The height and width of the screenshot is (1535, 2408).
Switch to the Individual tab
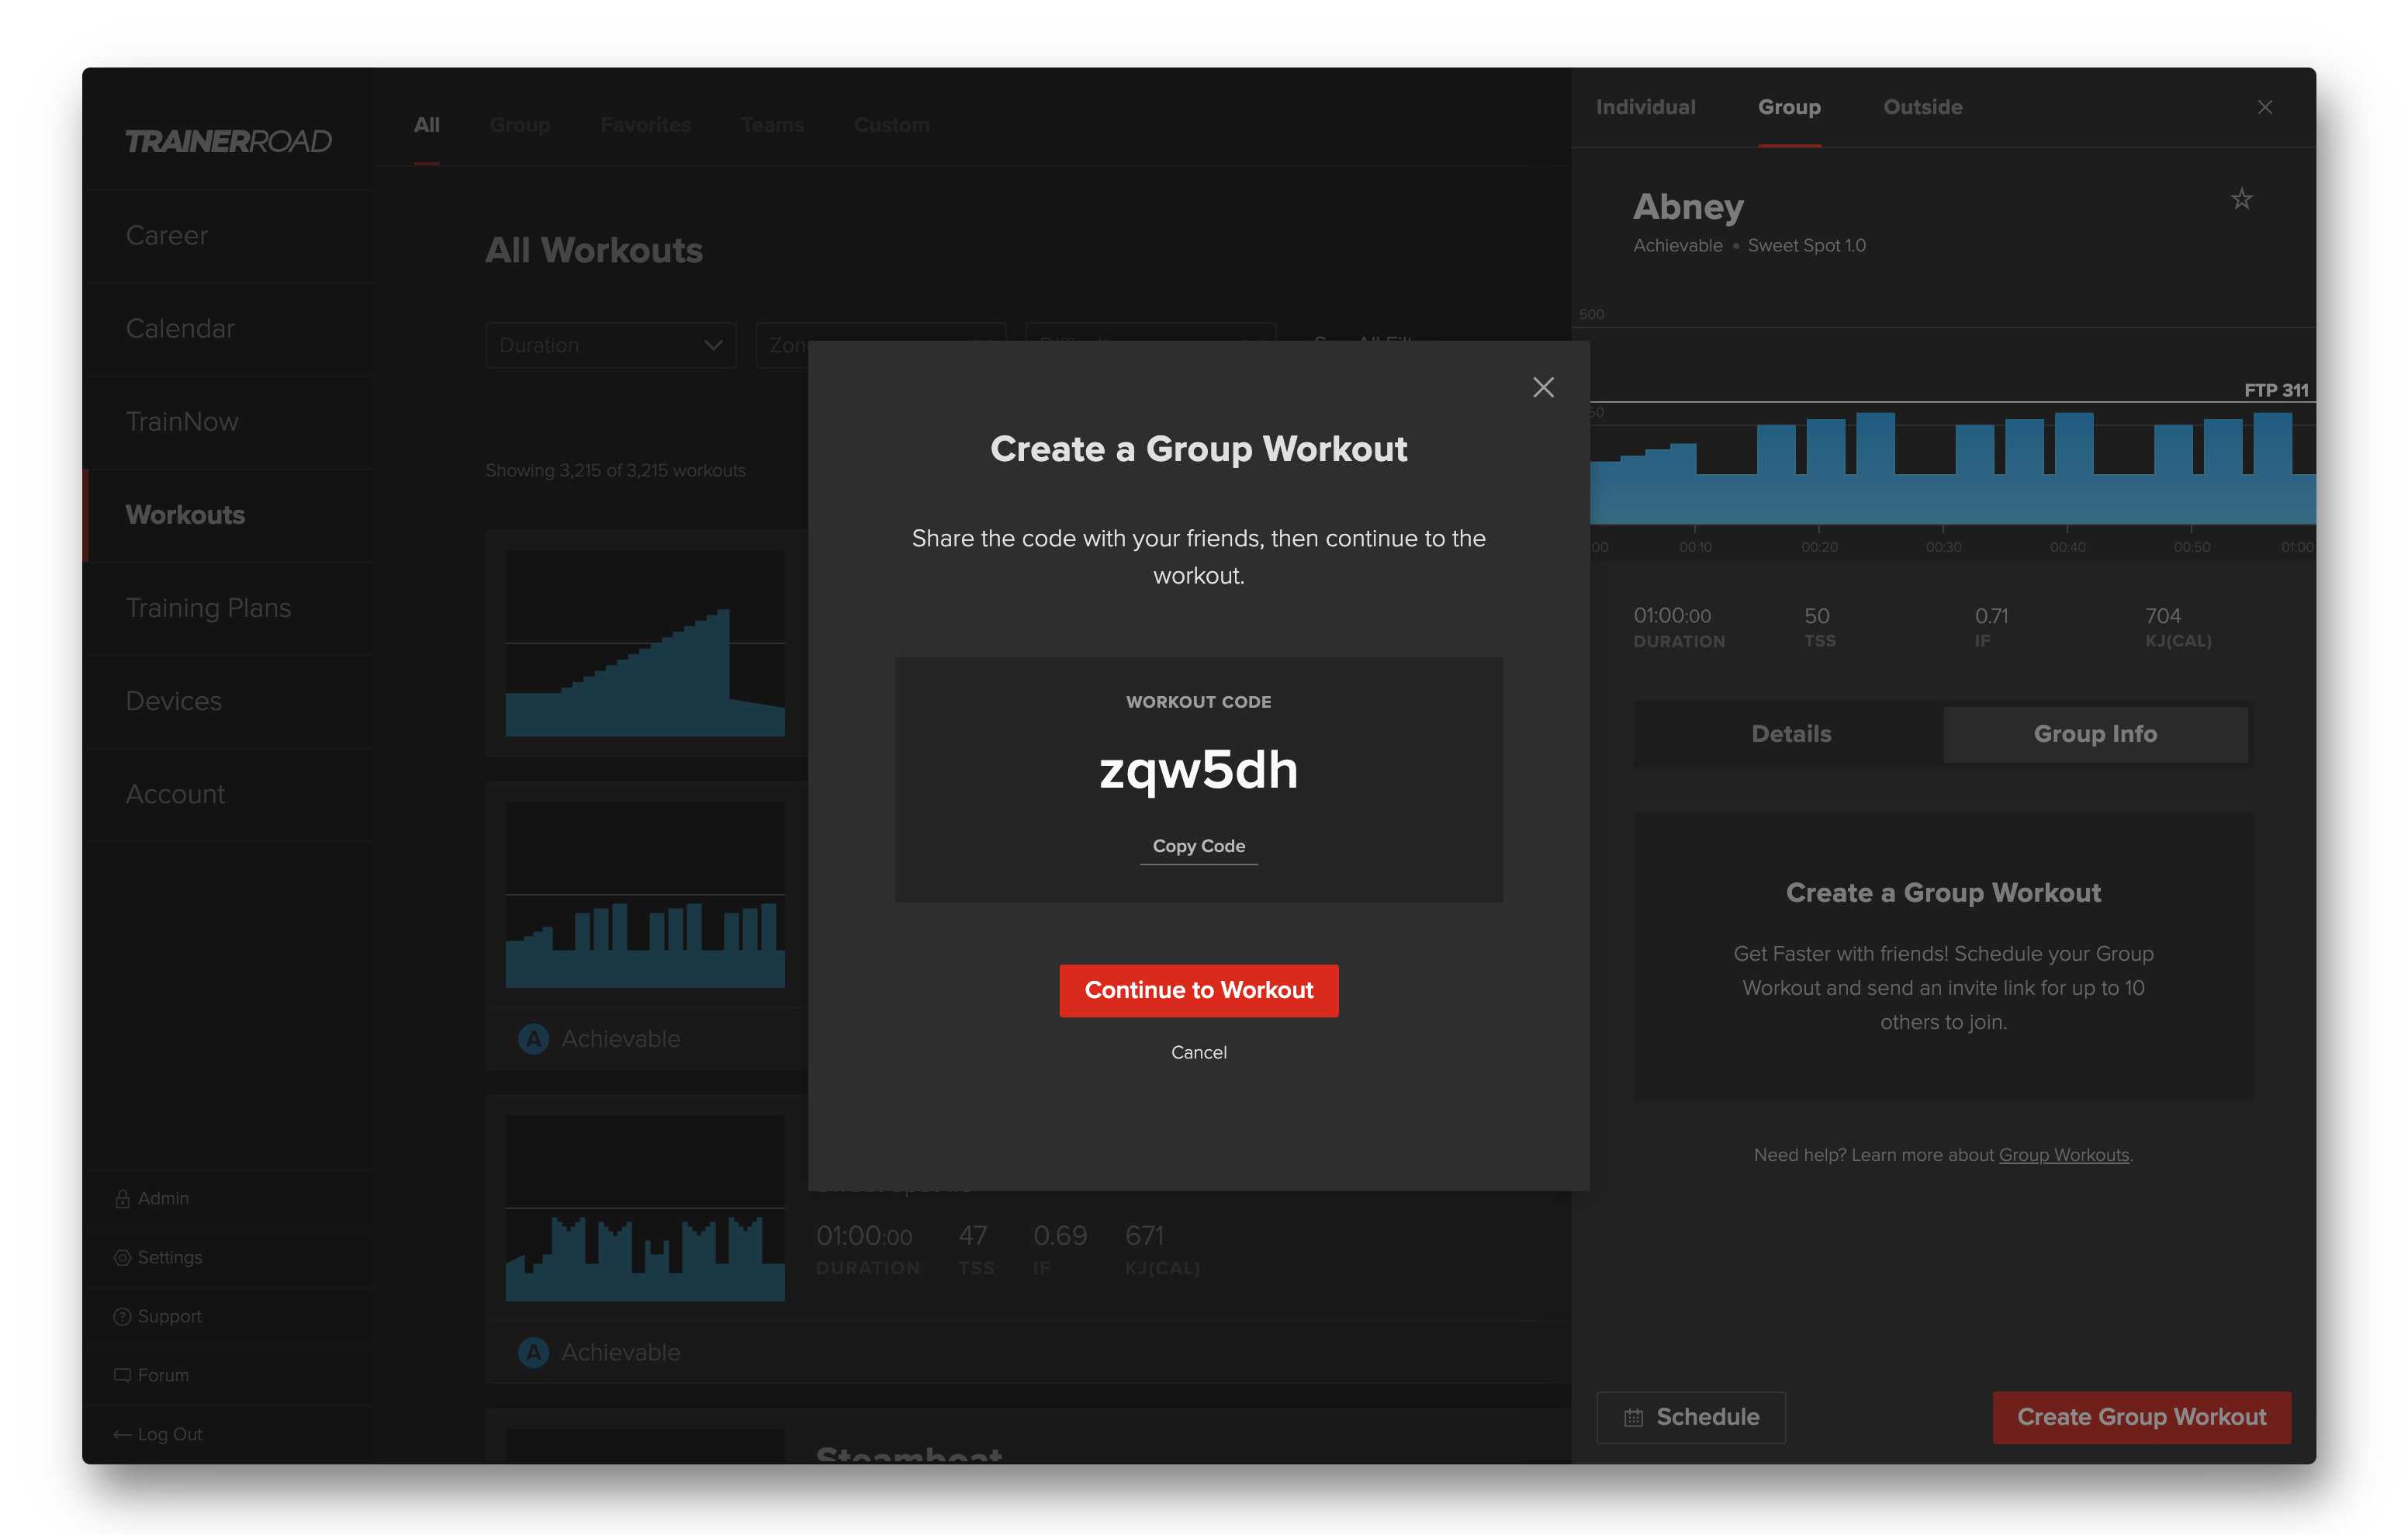pos(1645,107)
